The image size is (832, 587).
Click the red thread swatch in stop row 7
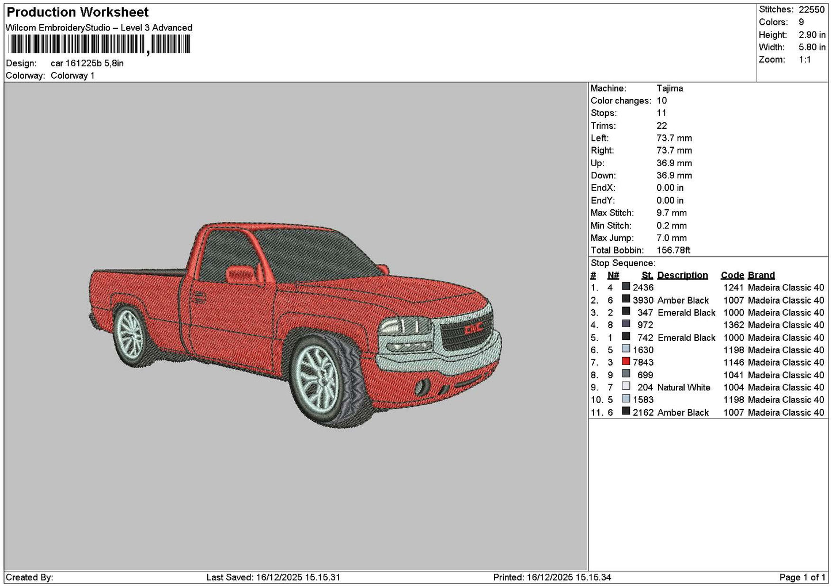coord(626,362)
